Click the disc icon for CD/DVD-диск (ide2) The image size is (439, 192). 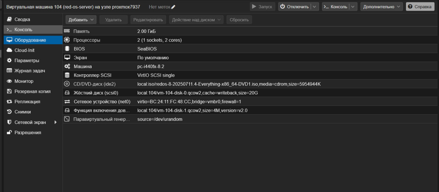coord(67,84)
